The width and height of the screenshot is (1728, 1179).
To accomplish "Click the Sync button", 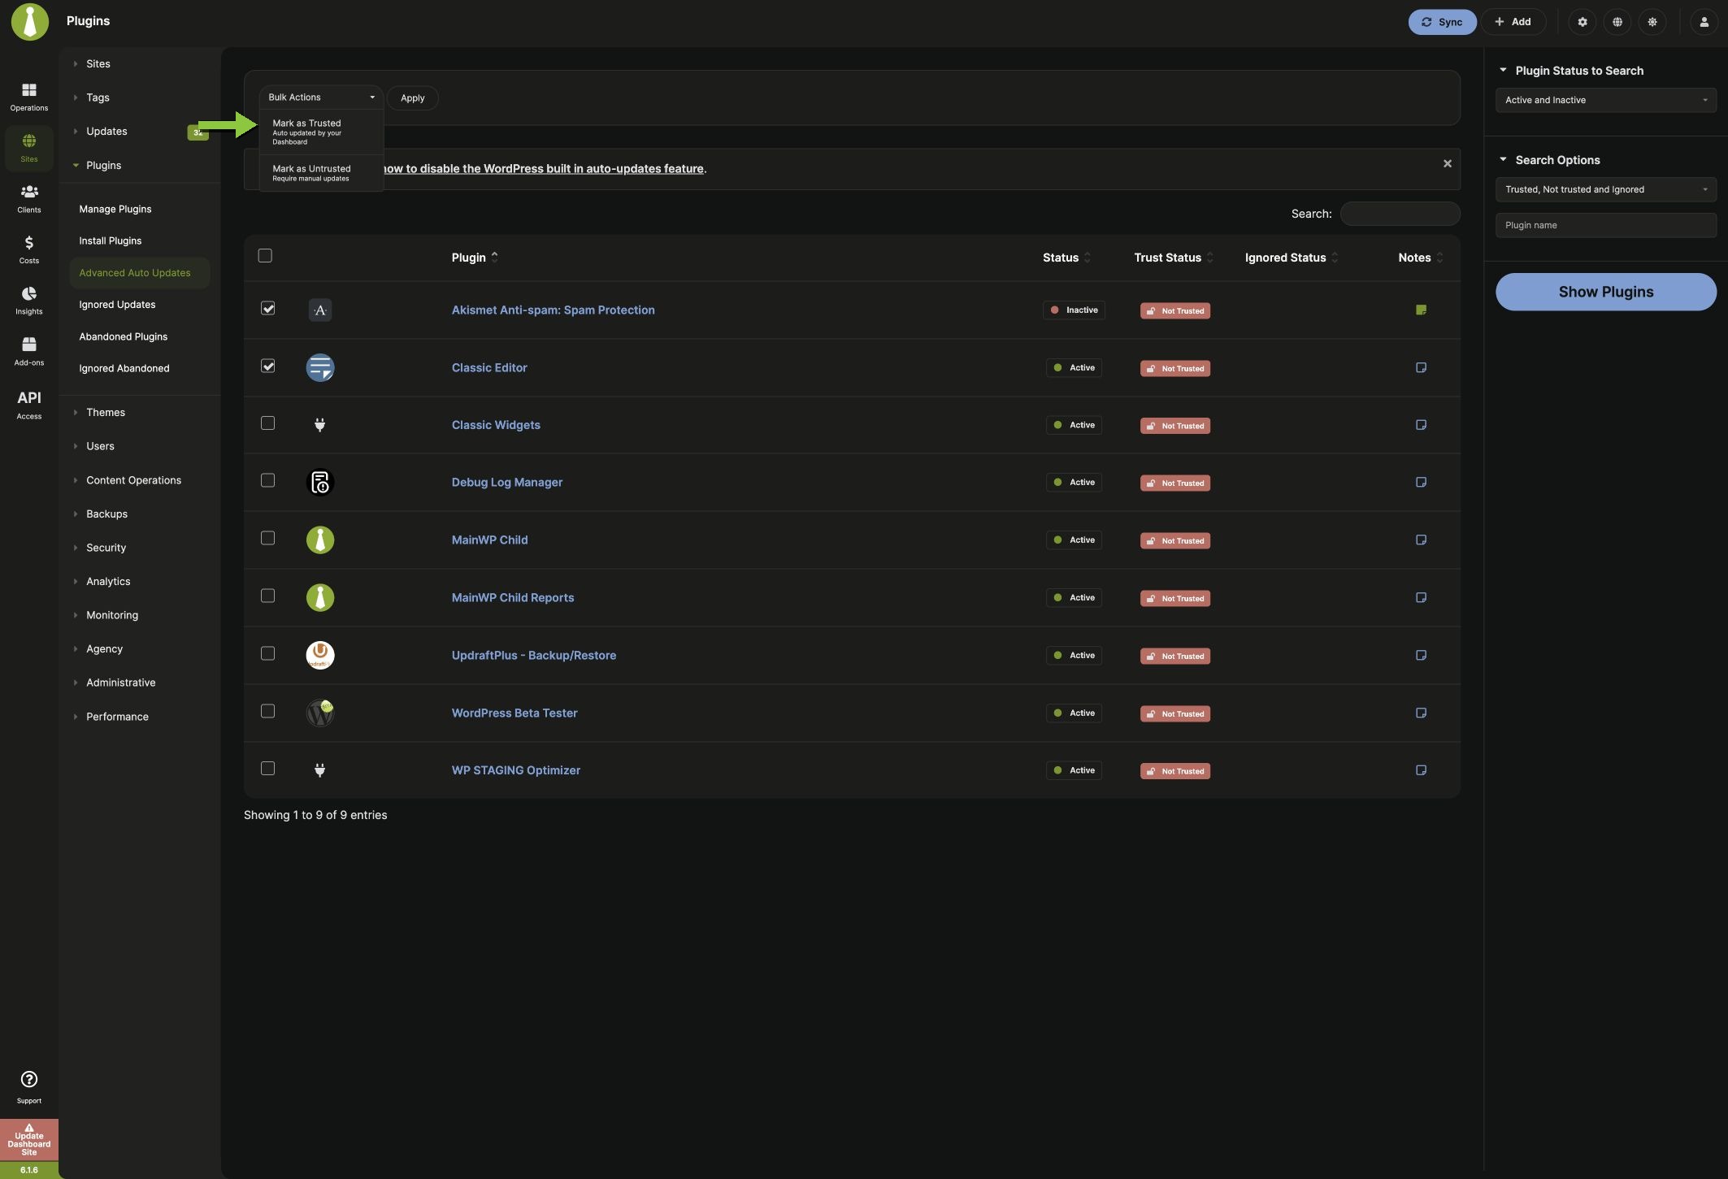I will [1442, 22].
